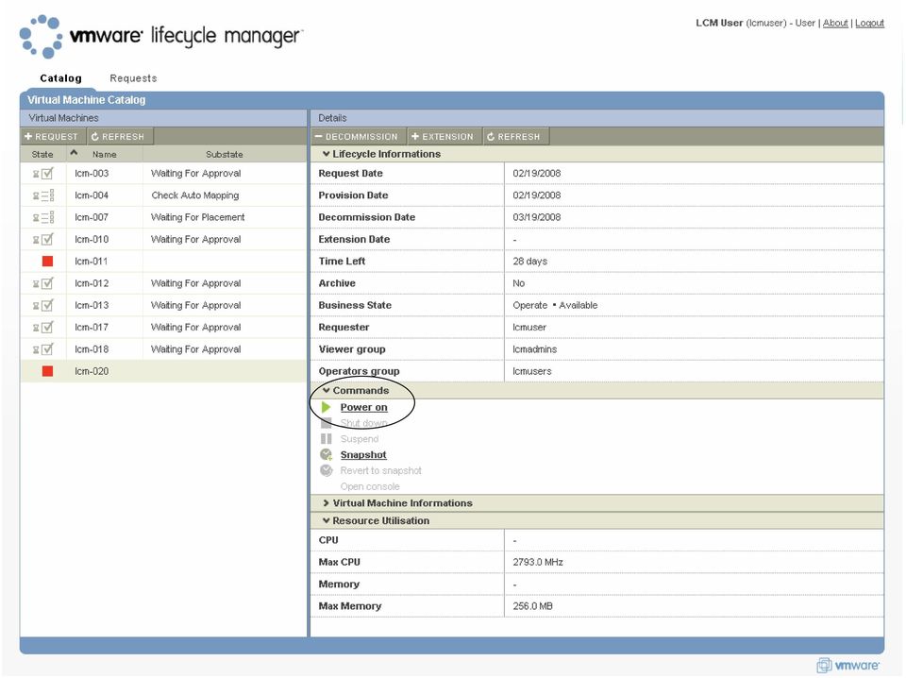Click the red stopped state icon for lcm-011
The width and height of the screenshot is (906, 678).
point(47,262)
